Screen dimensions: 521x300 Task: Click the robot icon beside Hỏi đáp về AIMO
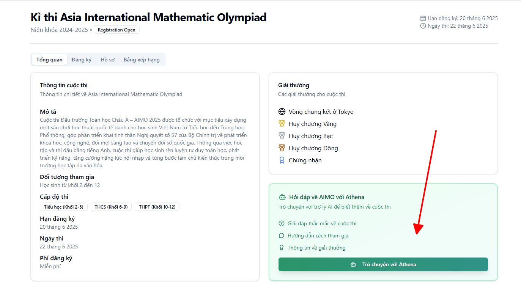[282, 197]
